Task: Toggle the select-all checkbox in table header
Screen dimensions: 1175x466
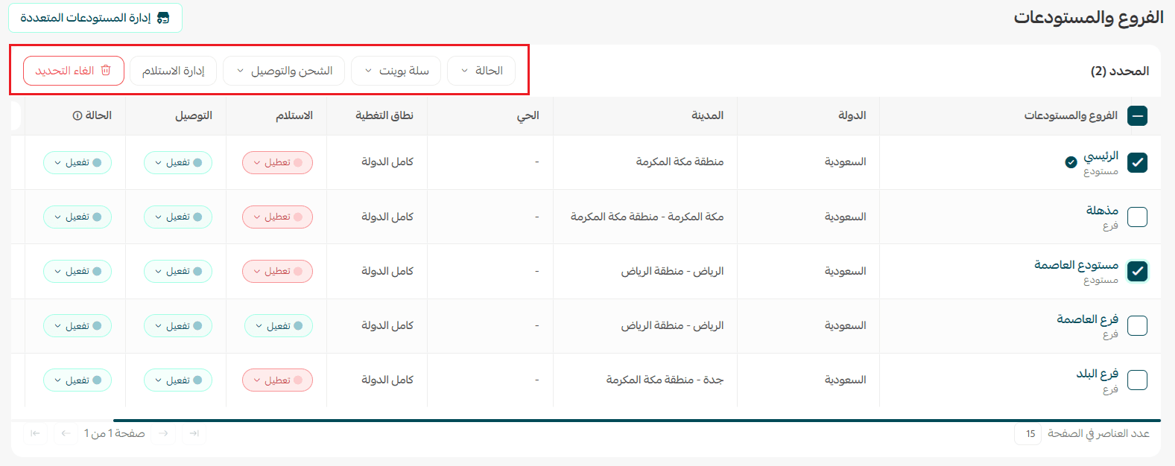Action: [x=1137, y=115]
